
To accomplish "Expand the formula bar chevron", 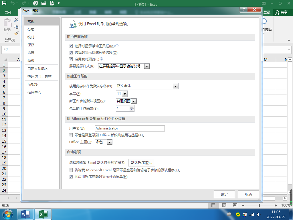I will coord(289,50).
